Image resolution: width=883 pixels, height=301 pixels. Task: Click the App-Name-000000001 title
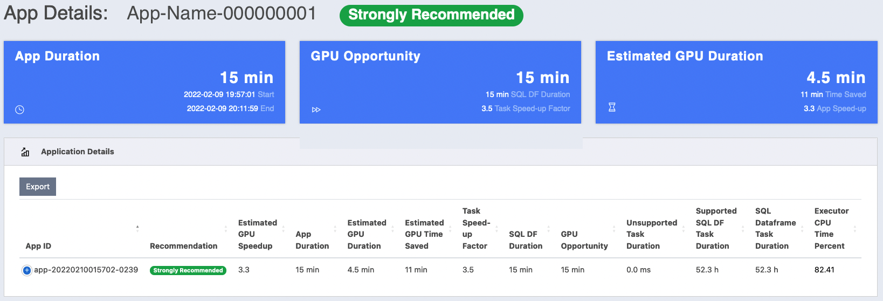(222, 13)
